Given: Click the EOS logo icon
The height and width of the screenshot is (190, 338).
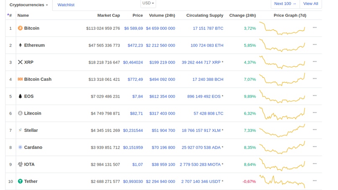Looking at the screenshot, I should (x=20, y=96).
